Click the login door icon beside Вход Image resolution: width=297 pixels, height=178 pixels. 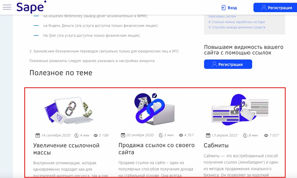click(223, 8)
